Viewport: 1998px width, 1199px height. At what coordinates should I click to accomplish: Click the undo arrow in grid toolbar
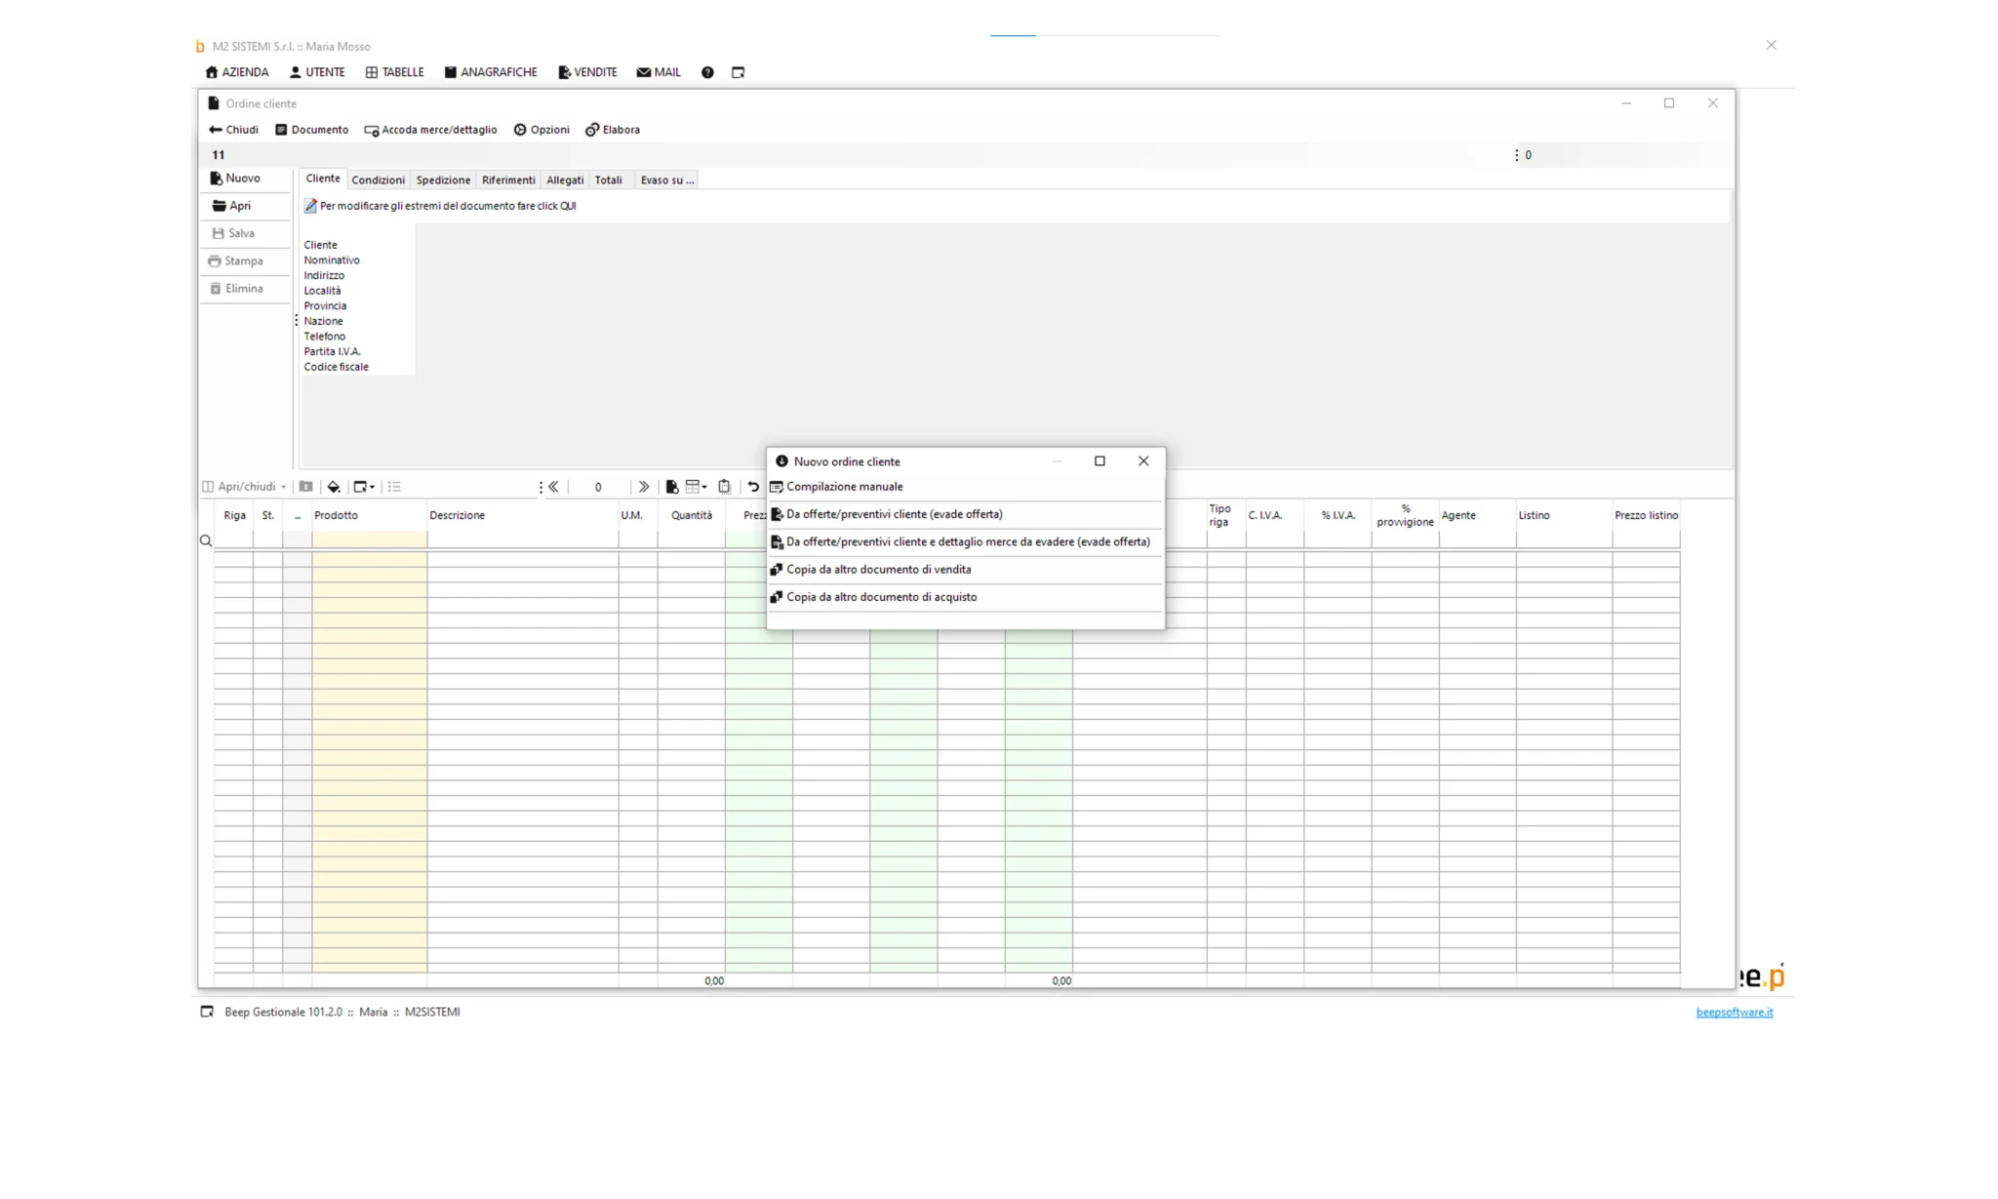[x=753, y=487]
